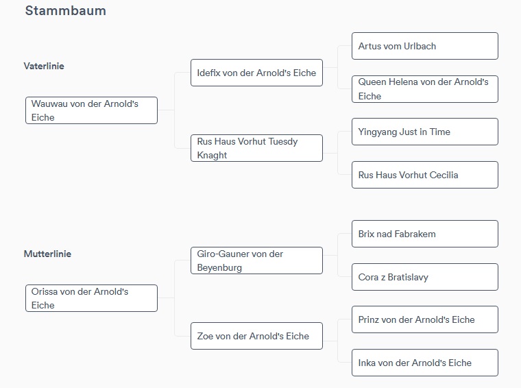Click Inka von der Arnold's Eiche box

coord(425,363)
